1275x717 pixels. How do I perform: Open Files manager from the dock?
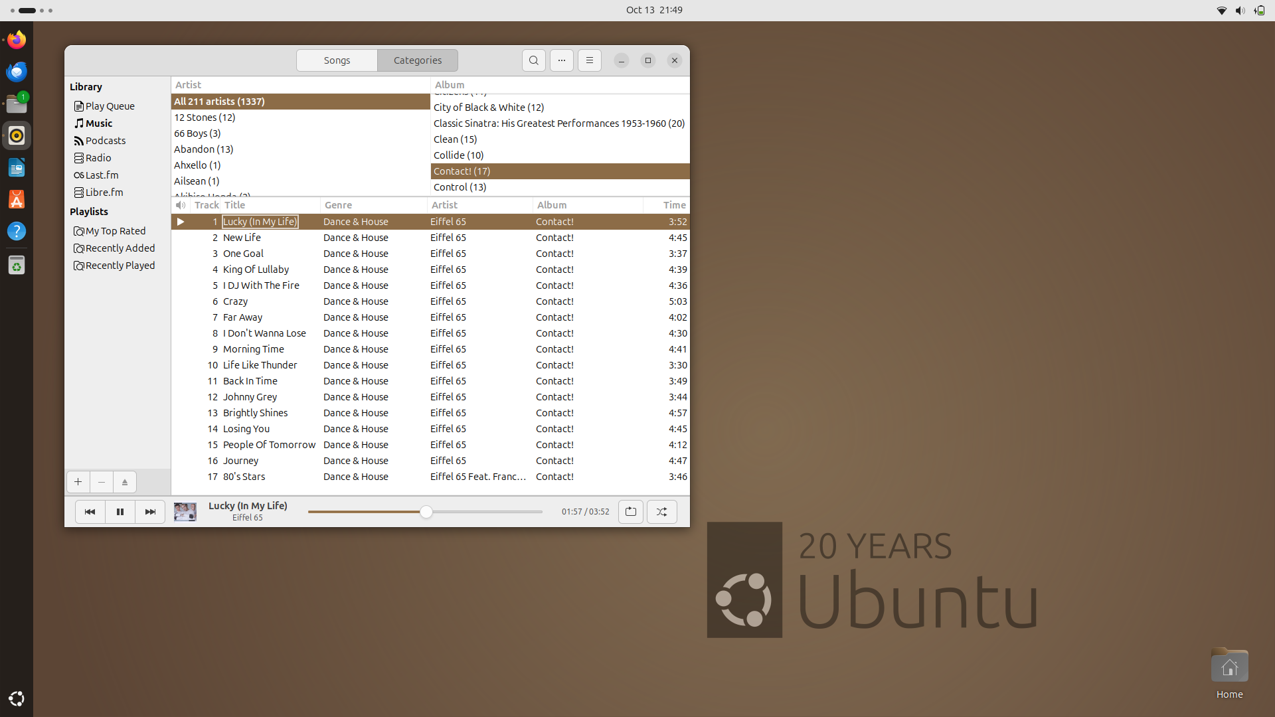(17, 104)
